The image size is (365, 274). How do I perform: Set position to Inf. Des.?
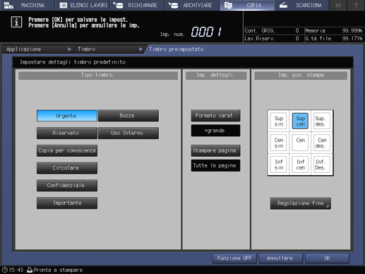pos(322,165)
